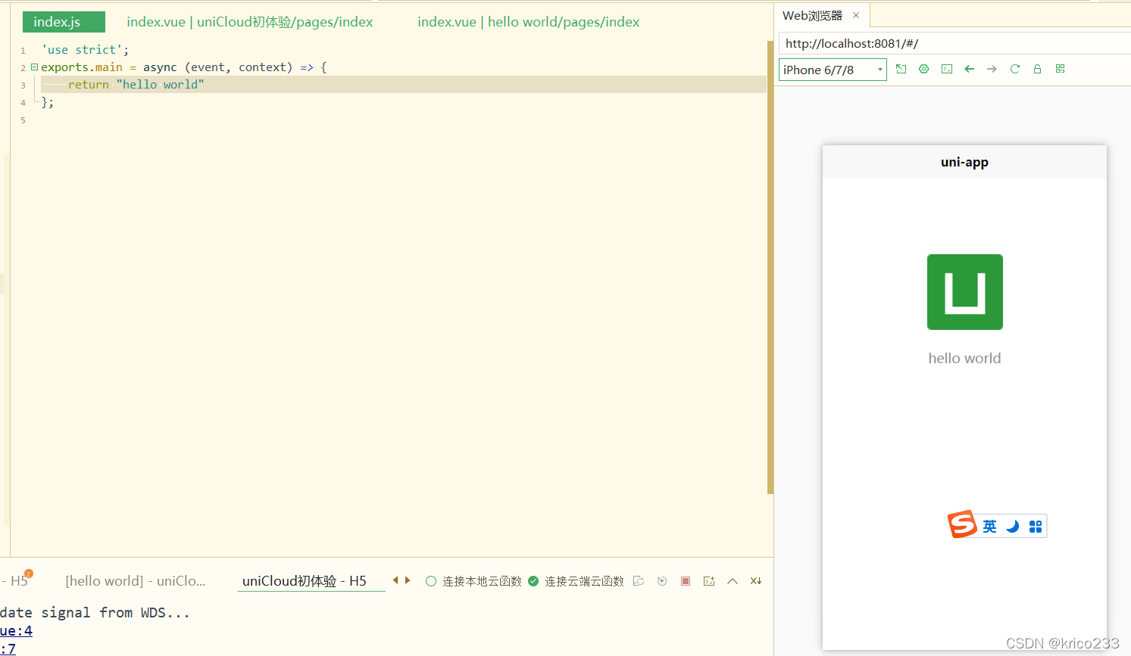
Task: Toggle the browser lock icon
Action: pyautogui.click(x=1037, y=69)
